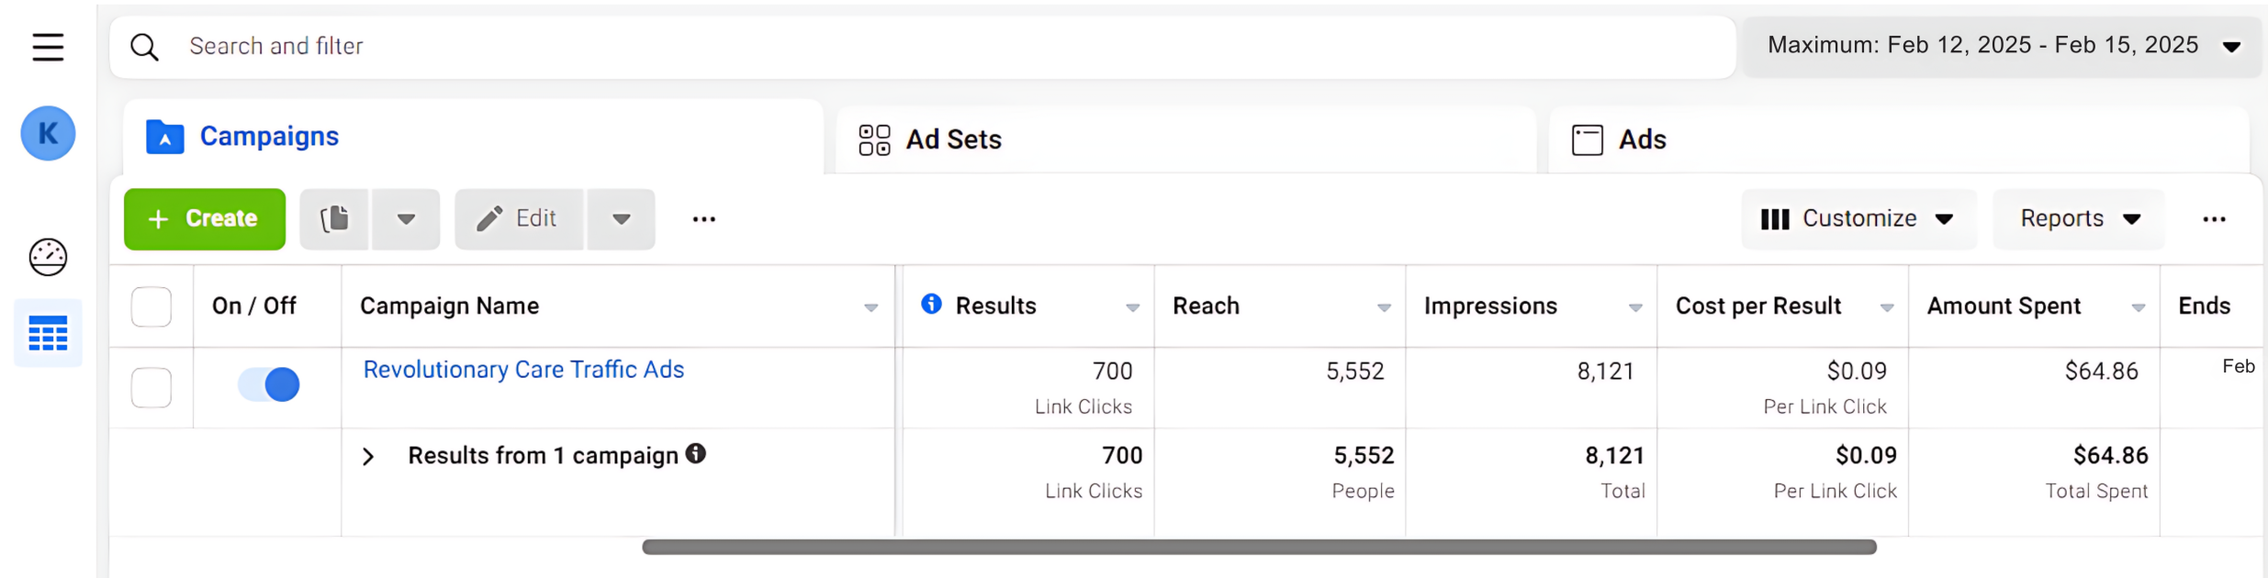Expand Results from 1 campaign row
The height and width of the screenshot is (578, 2268).
coord(368,457)
